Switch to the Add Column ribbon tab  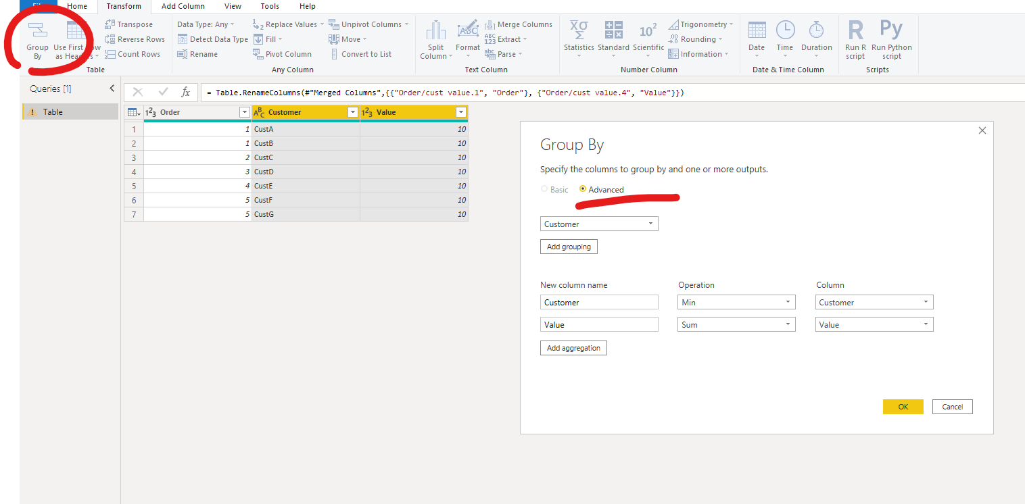pyautogui.click(x=183, y=6)
